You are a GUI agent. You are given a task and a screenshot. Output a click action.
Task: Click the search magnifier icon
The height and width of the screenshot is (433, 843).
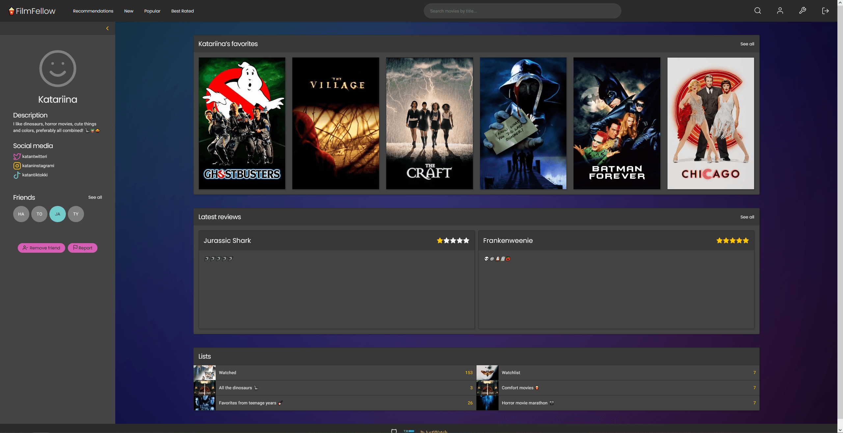point(757,11)
